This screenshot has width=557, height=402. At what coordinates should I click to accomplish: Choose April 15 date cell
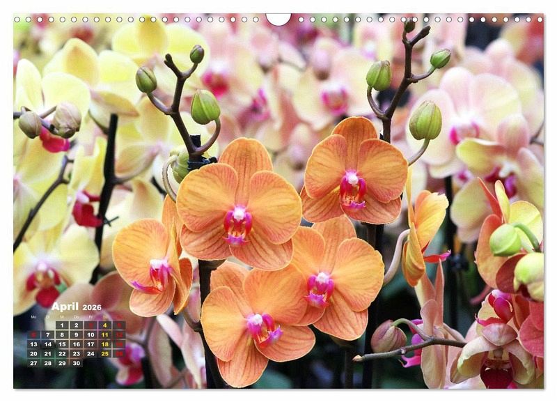pos(62,344)
